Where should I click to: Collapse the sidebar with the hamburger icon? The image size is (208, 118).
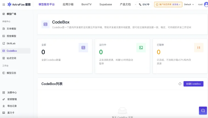point(4,5)
